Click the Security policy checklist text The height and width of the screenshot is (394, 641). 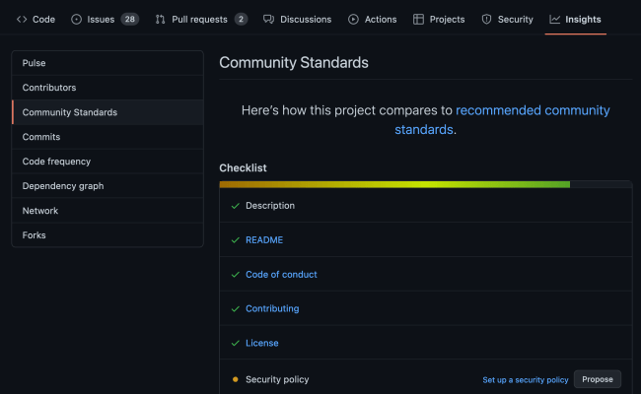click(277, 379)
